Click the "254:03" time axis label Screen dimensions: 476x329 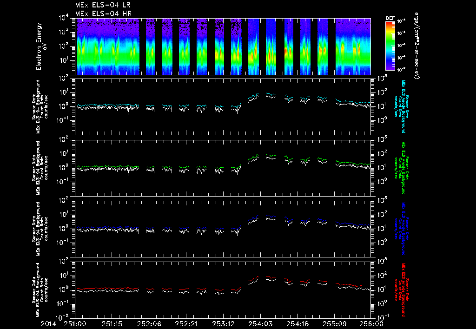click(x=260, y=324)
